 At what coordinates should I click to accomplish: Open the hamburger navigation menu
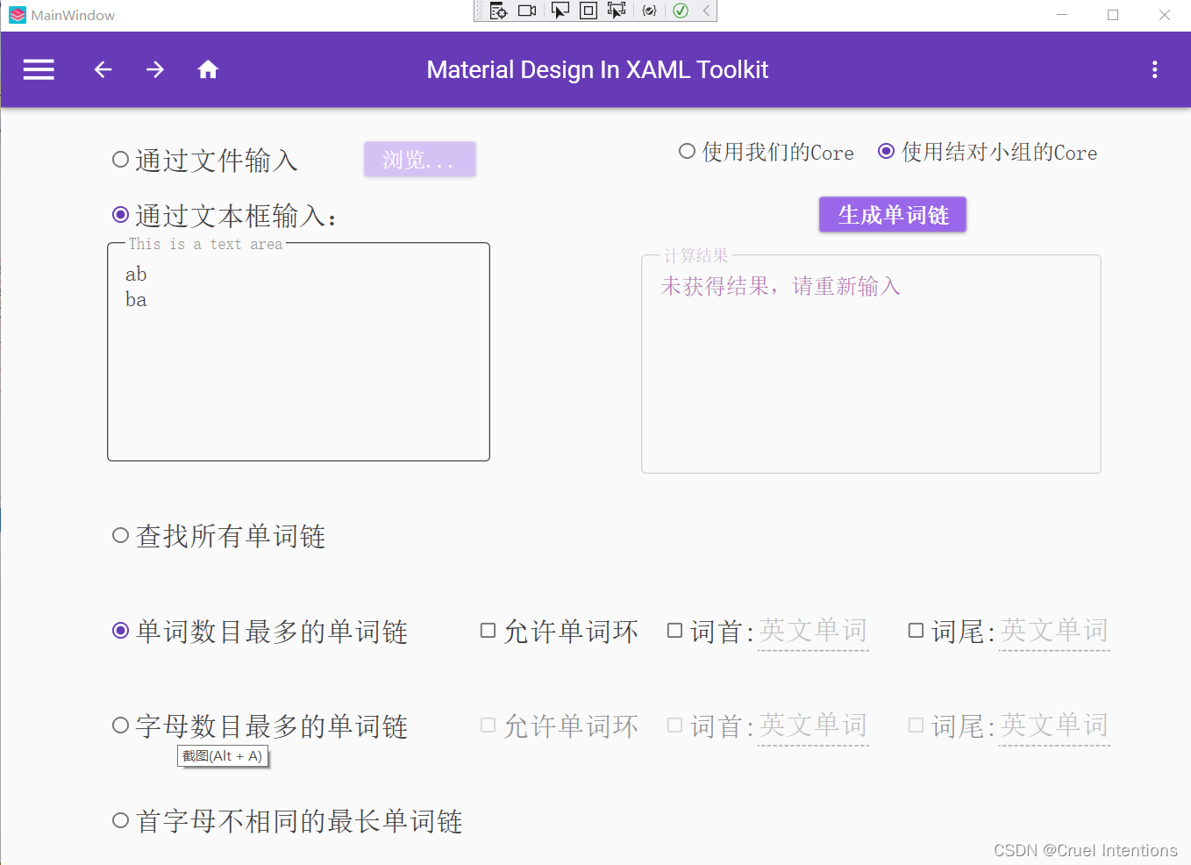pos(38,69)
